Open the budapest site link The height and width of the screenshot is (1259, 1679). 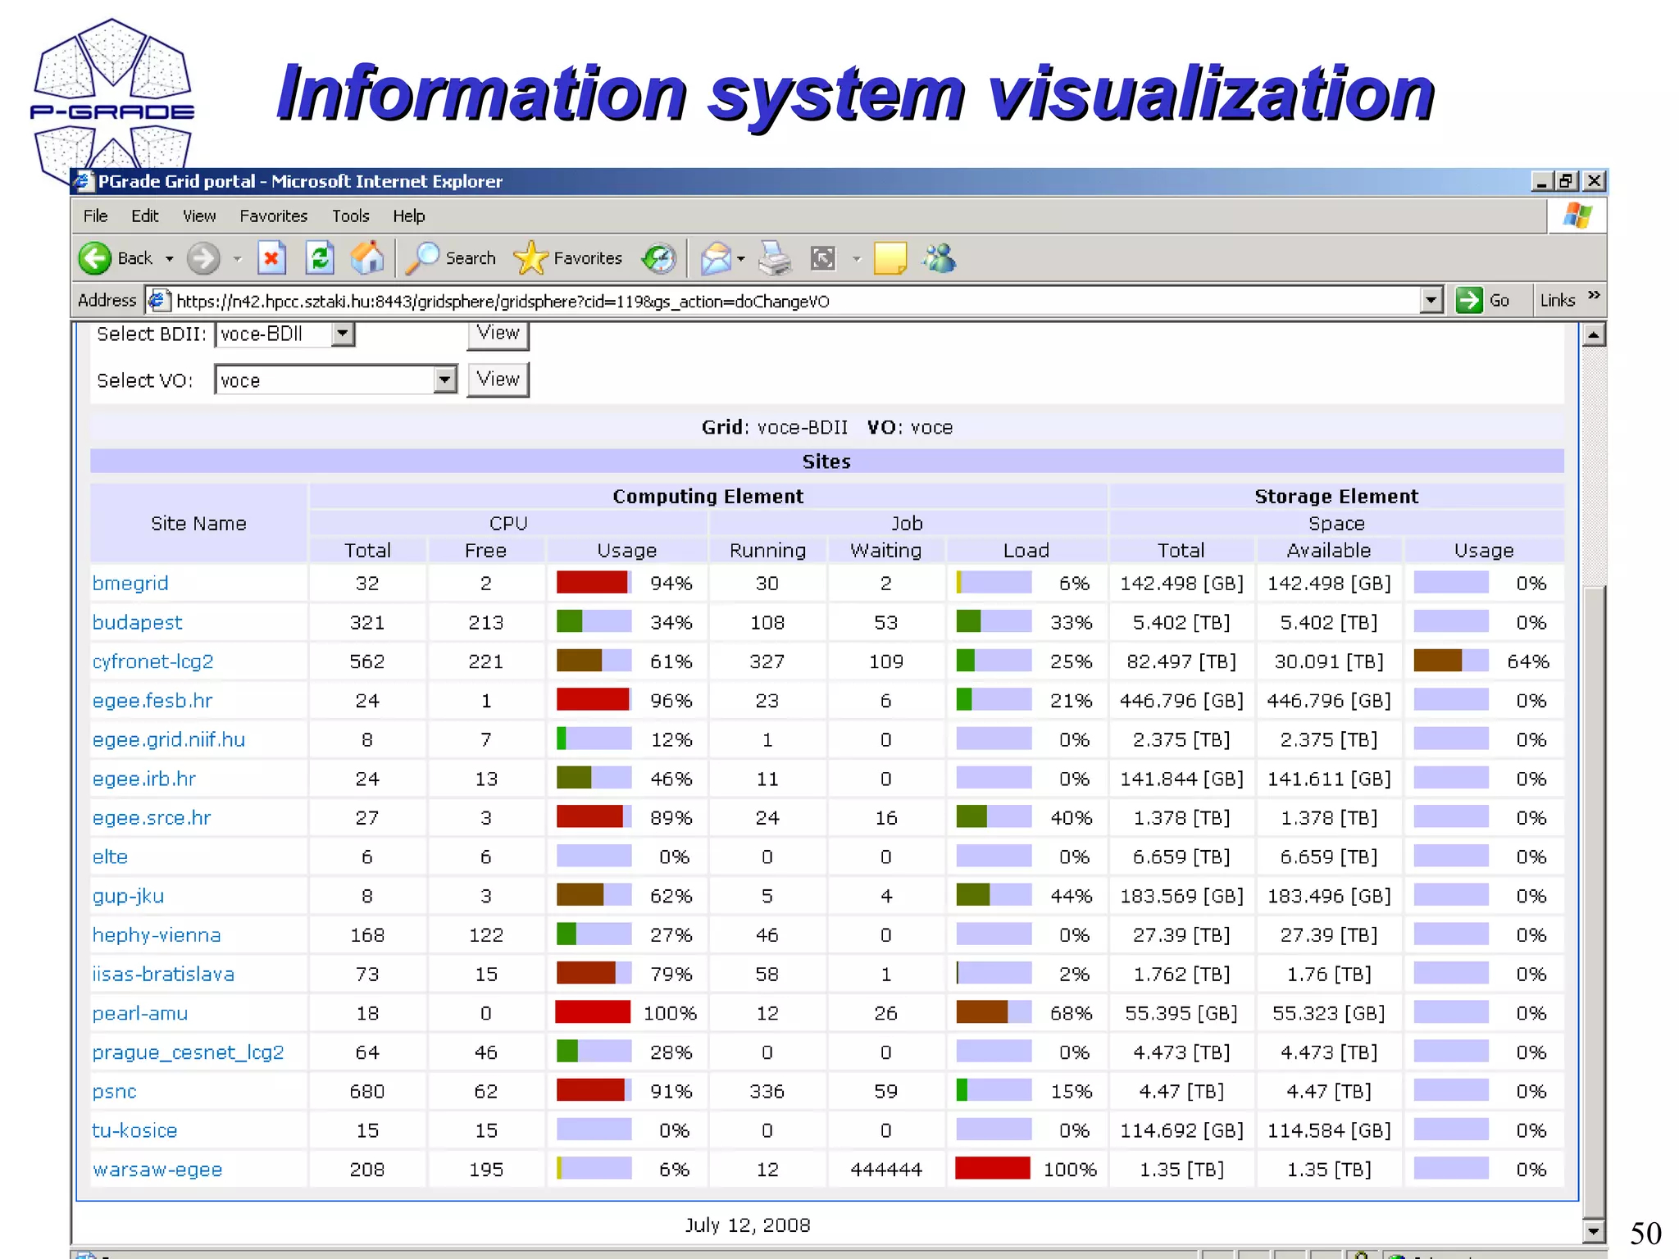pos(137,622)
